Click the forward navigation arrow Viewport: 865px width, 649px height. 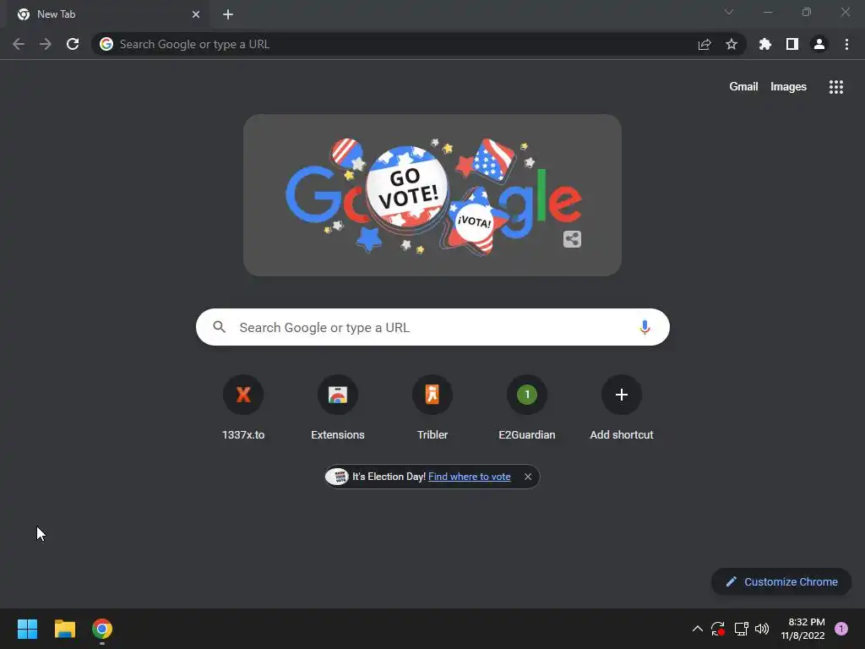(x=46, y=44)
